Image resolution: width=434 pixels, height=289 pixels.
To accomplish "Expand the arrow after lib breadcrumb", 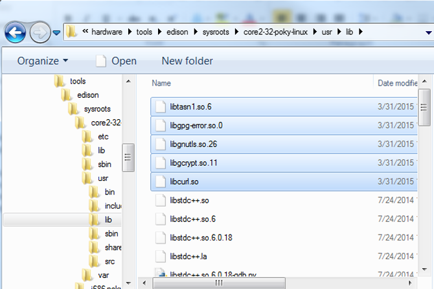I will (x=360, y=32).
